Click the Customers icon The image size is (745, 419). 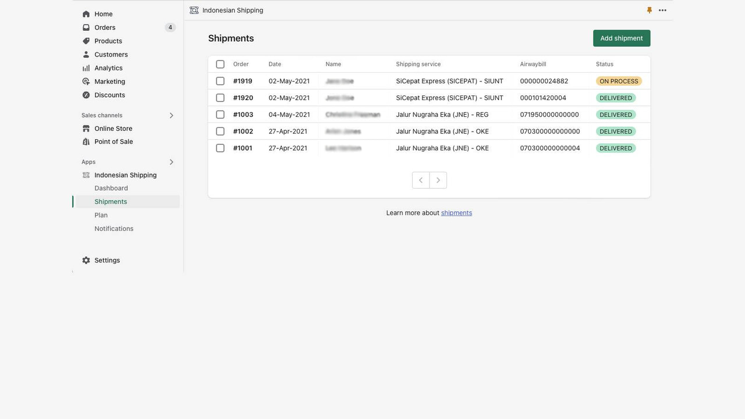(86, 54)
